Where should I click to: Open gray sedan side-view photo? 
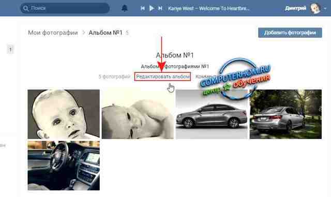(212, 114)
